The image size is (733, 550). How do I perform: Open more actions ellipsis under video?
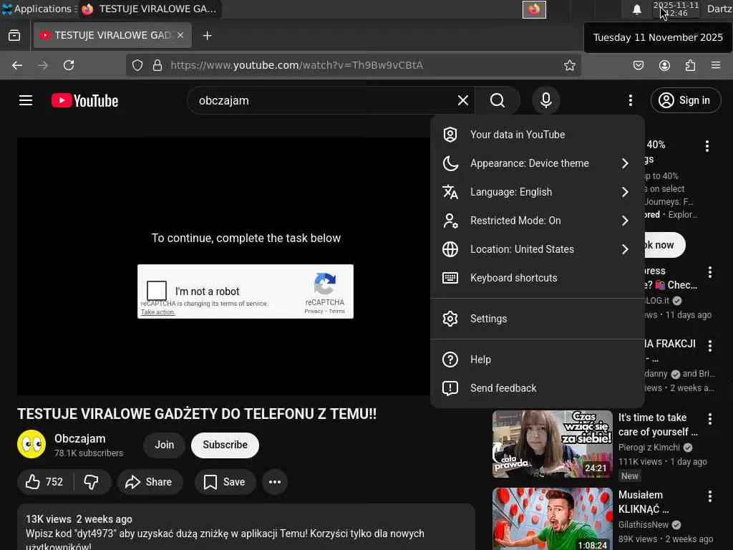(275, 482)
